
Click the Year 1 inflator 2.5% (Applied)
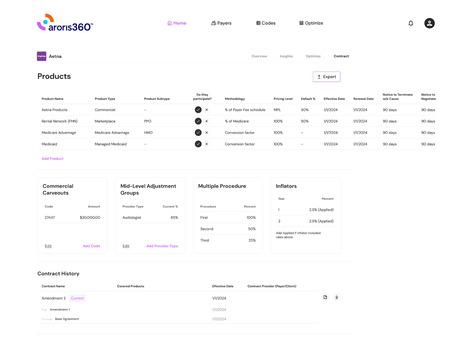(x=321, y=210)
